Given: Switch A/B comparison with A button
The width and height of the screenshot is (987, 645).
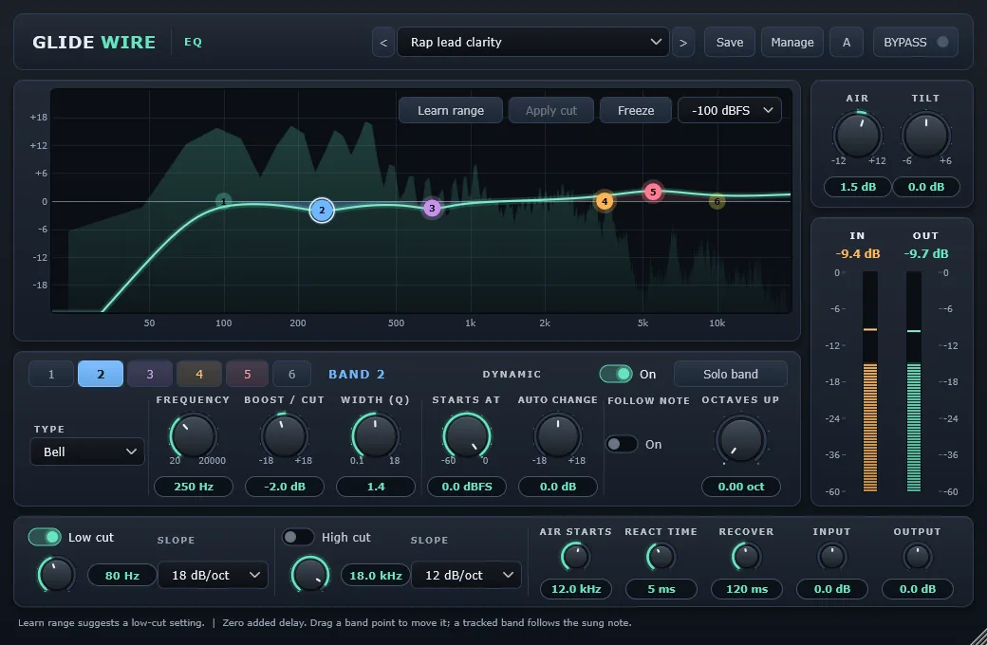Looking at the screenshot, I should tap(846, 42).
